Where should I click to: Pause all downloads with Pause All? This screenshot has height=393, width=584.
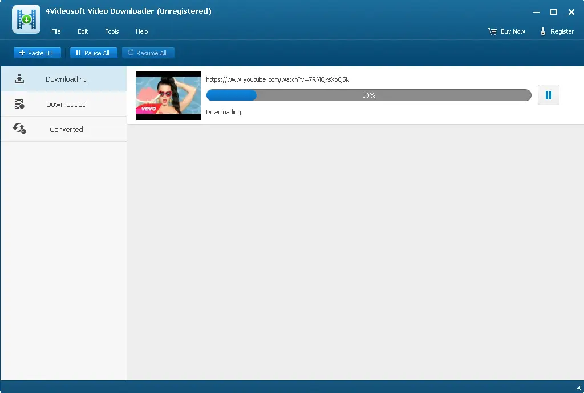click(94, 53)
